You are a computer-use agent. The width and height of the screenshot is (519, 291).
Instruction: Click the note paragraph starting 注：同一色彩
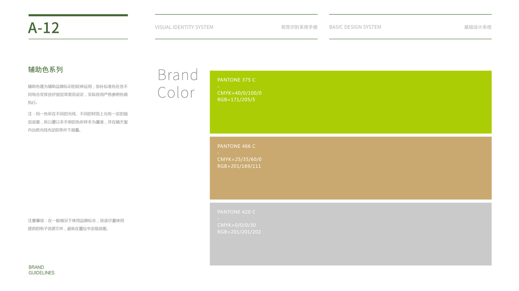point(78,122)
